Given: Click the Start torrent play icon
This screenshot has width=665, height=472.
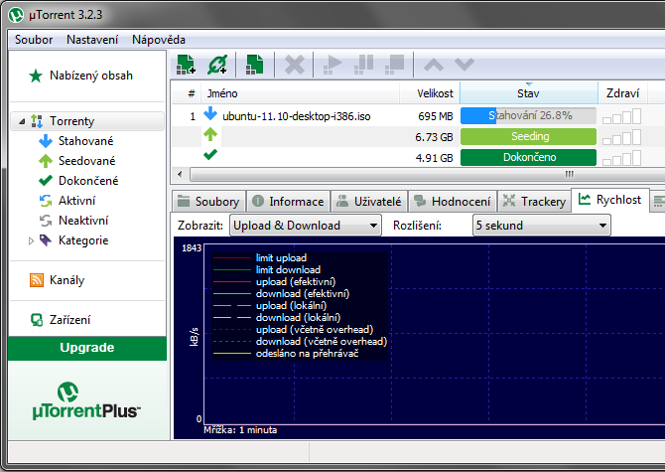Looking at the screenshot, I should tap(332, 65).
